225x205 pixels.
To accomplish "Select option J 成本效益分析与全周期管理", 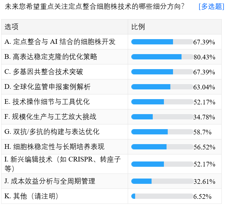I will (x=50, y=181).
